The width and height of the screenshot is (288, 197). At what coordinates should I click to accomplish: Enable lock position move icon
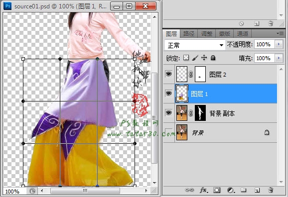tap(204, 58)
